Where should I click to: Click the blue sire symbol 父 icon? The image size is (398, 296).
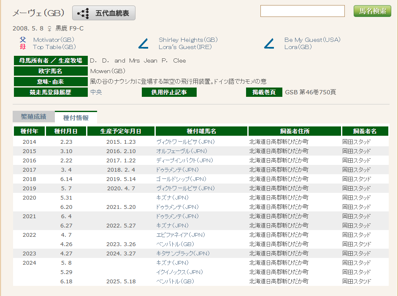tap(23, 40)
